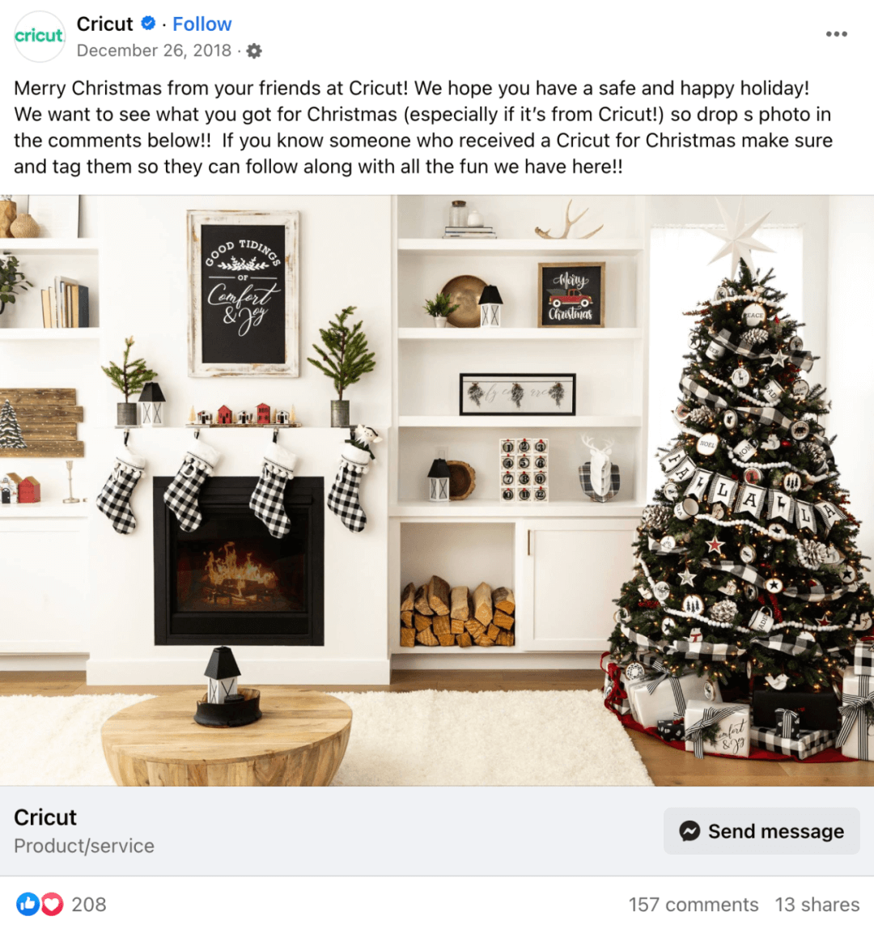The height and width of the screenshot is (925, 874).
Task: View the 157 comments
Action: pyautogui.click(x=693, y=904)
